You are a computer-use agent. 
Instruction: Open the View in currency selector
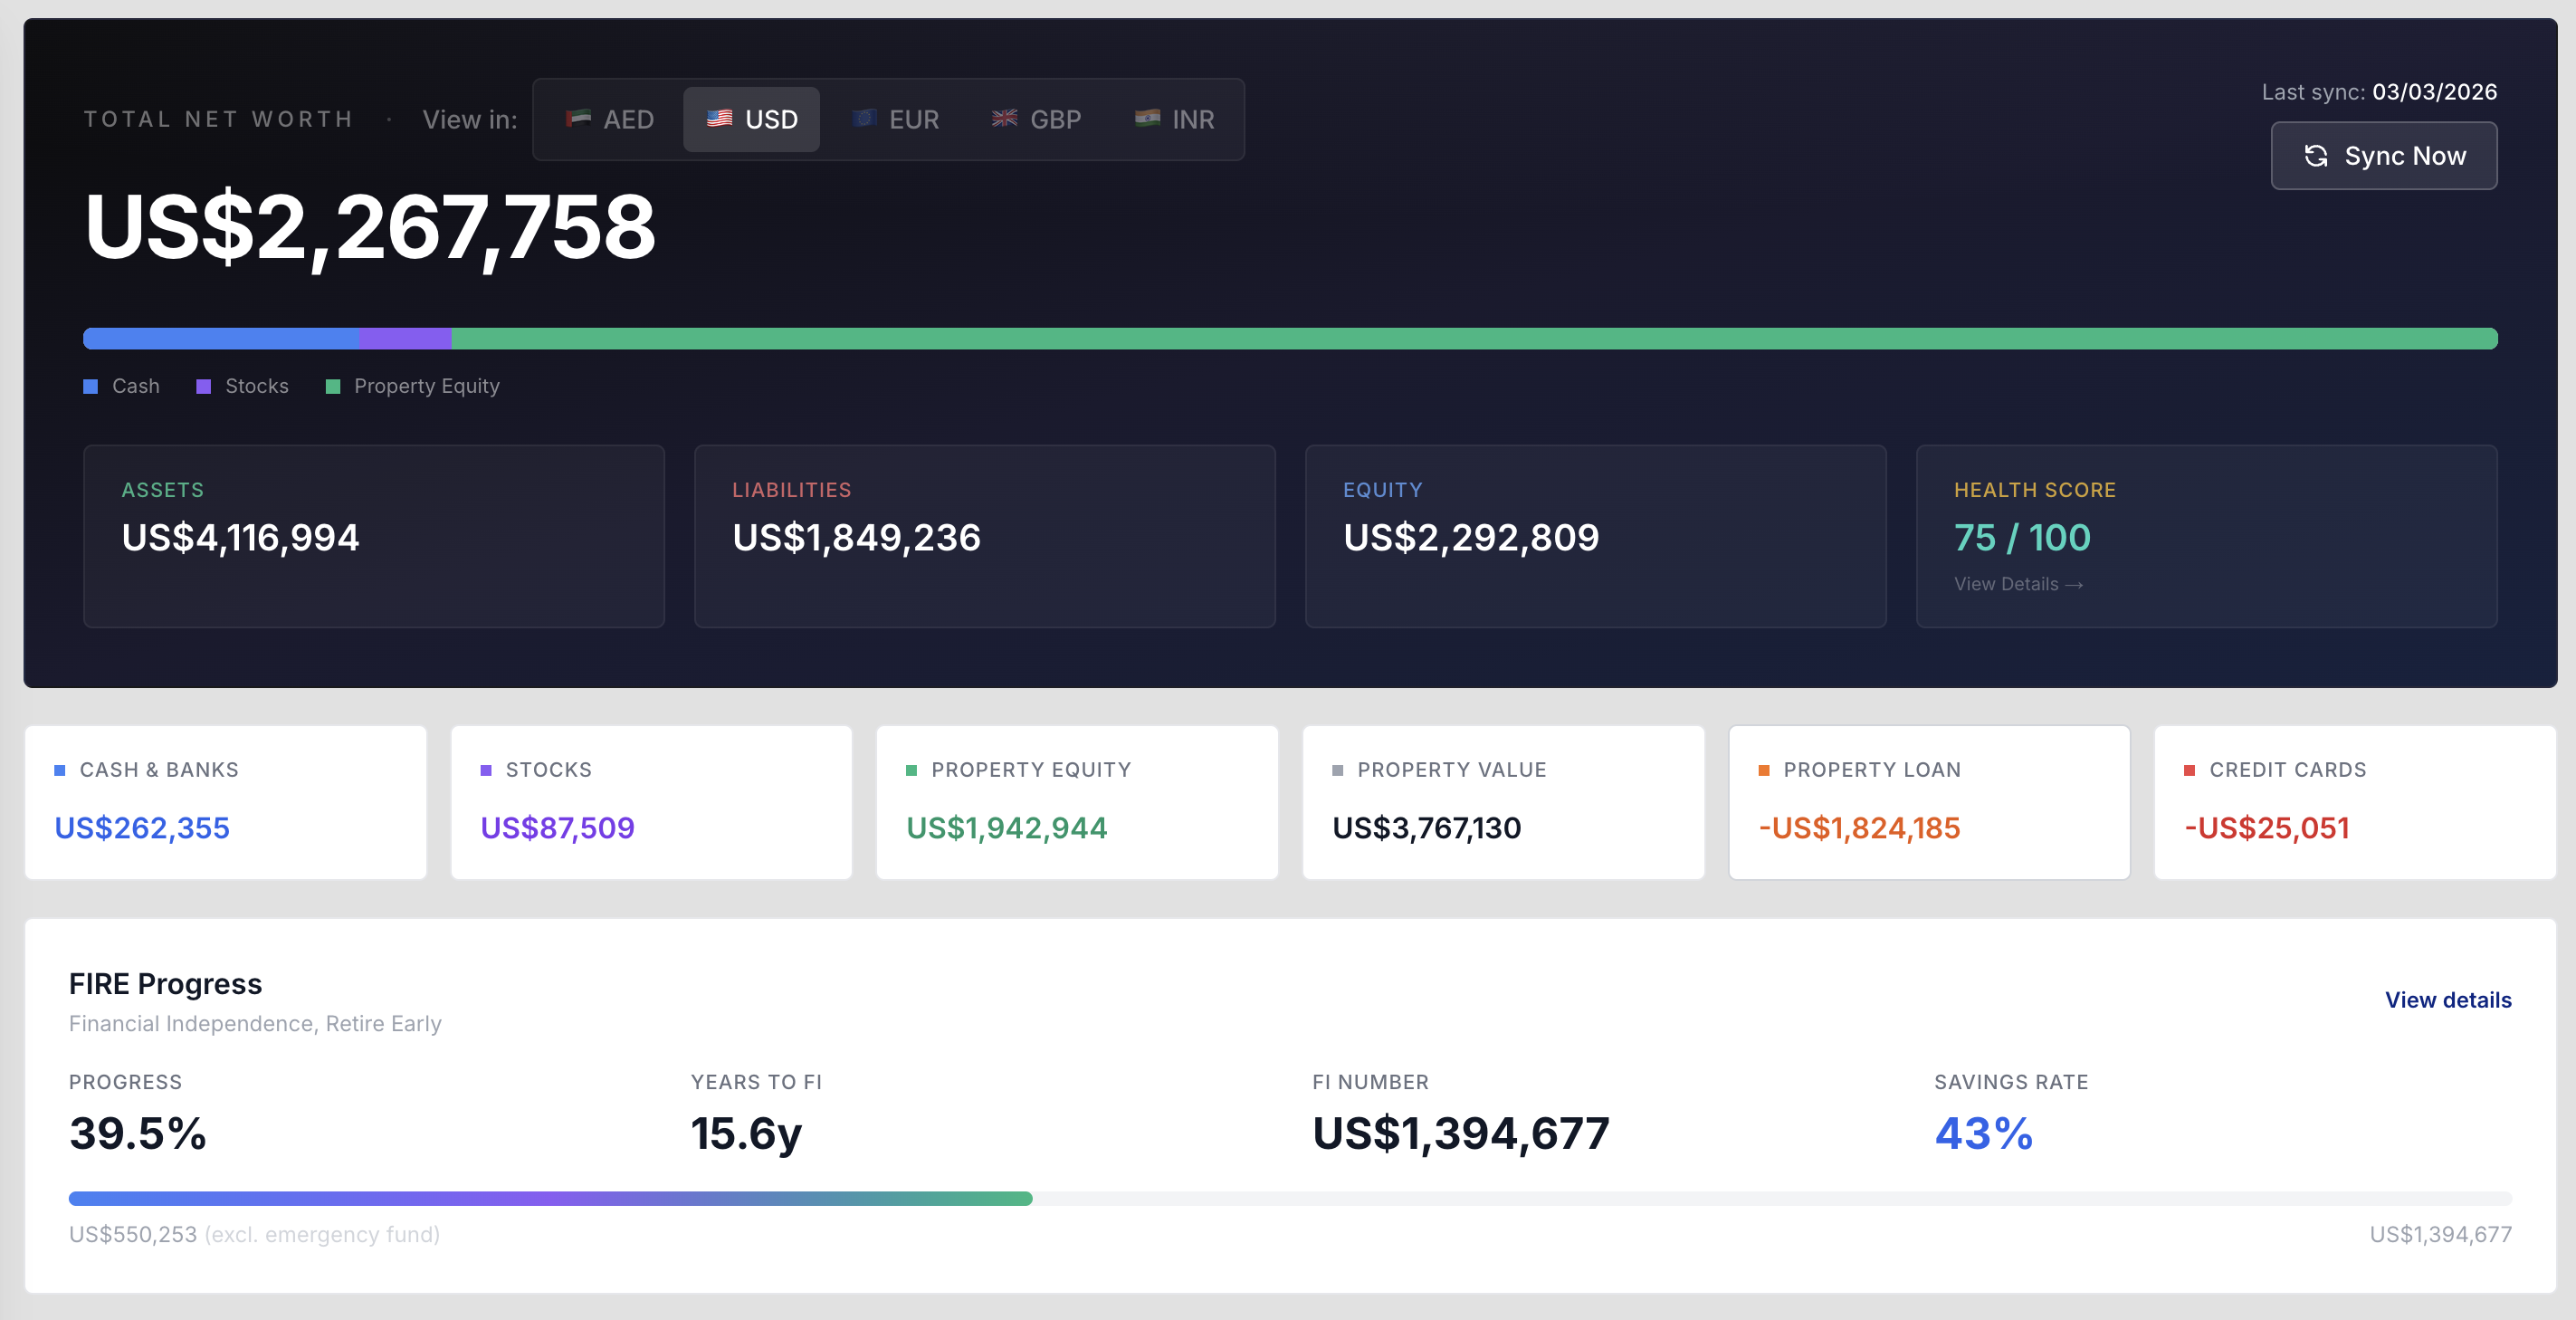(888, 119)
